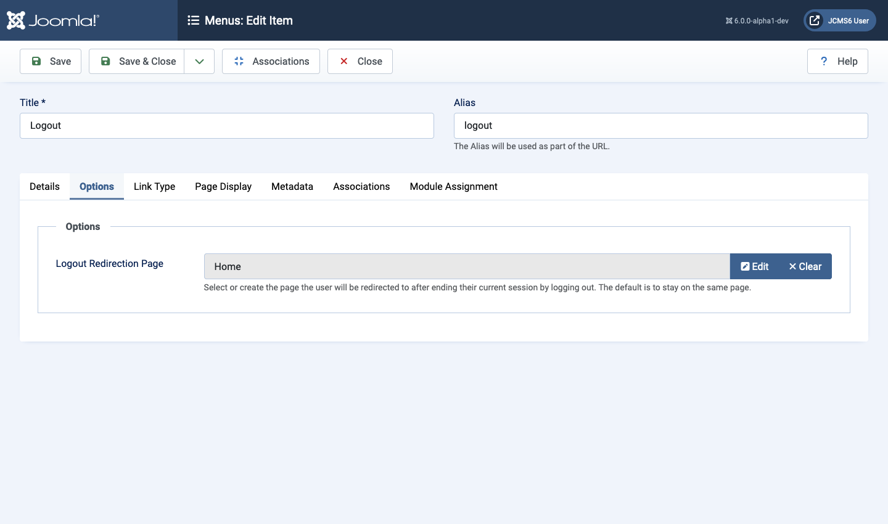
Task: Click the red X icon on Close button
Action: [343, 61]
